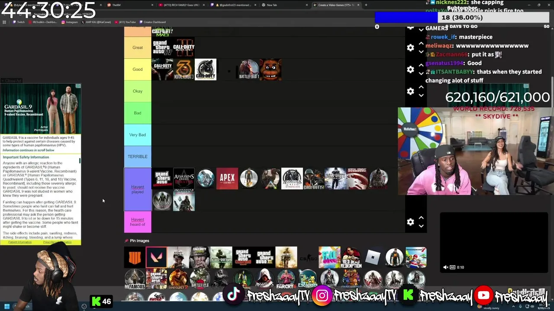
Task: Open the Instagram bookmark
Action: [x=70, y=22]
